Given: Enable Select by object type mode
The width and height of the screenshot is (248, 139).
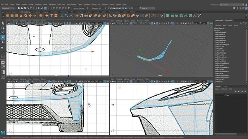Looking at the screenshot, I should pyautogui.click(x=42, y=8).
